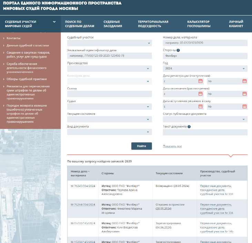This screenshot has height=243, width=252.
Task: Open calendar for registration date start
Action: coord(200,81)
